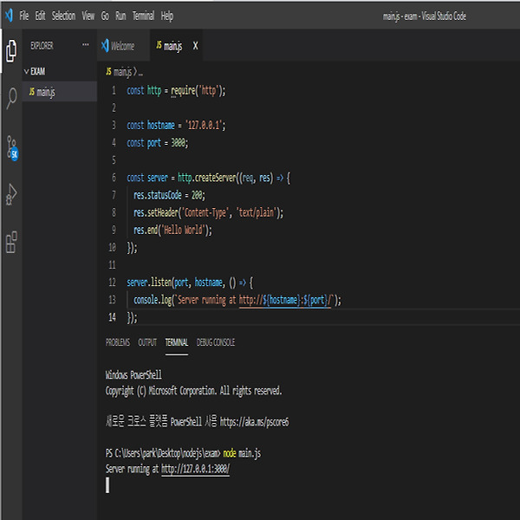The height and width of the screenshot is (520, 520).
Task: Open the View menu
Action: pyautogui.click(x=88, y=16)
